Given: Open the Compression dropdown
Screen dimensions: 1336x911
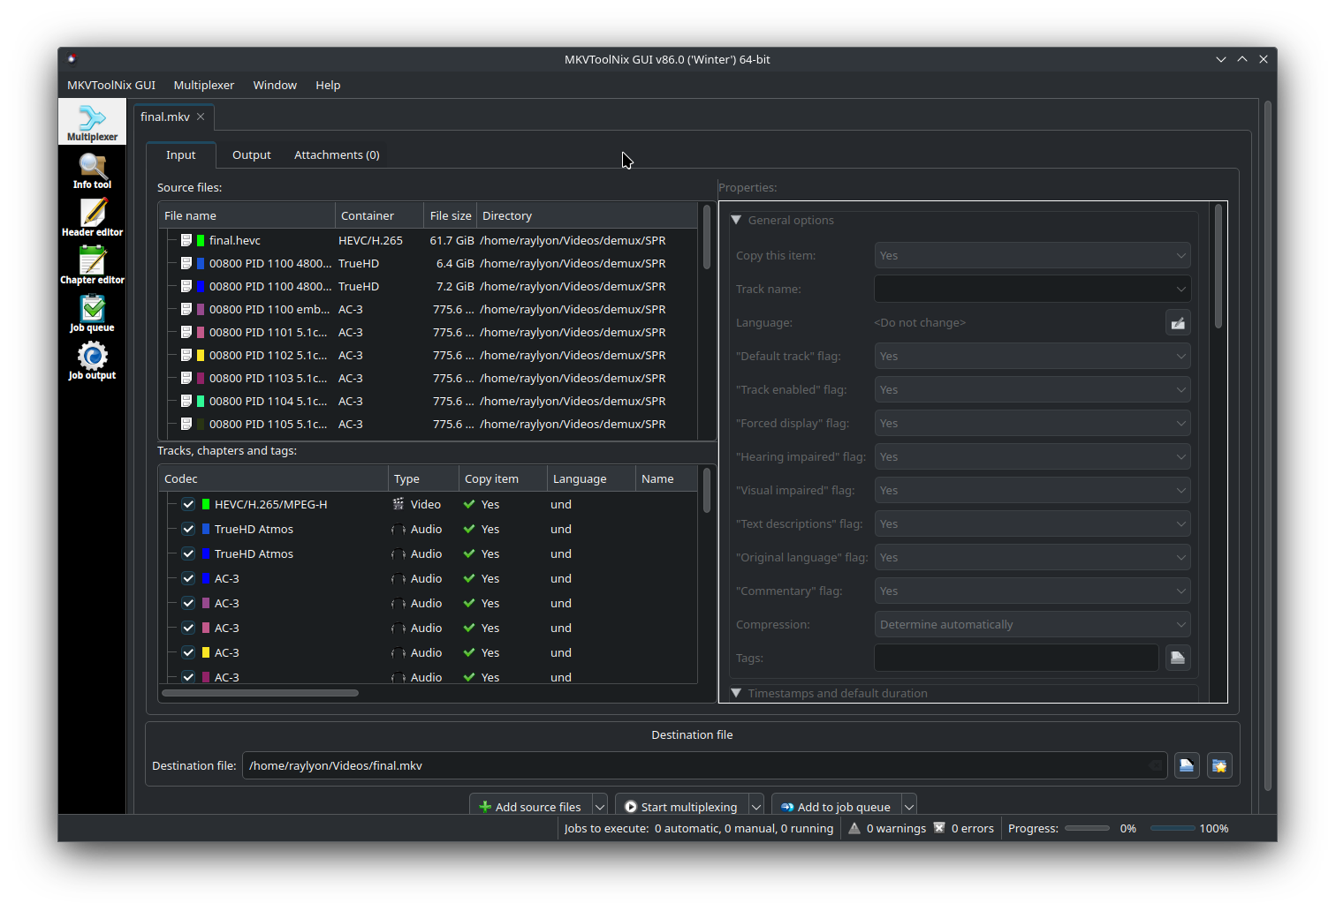Looking at the screenshot, I should tap(1031, 624).
